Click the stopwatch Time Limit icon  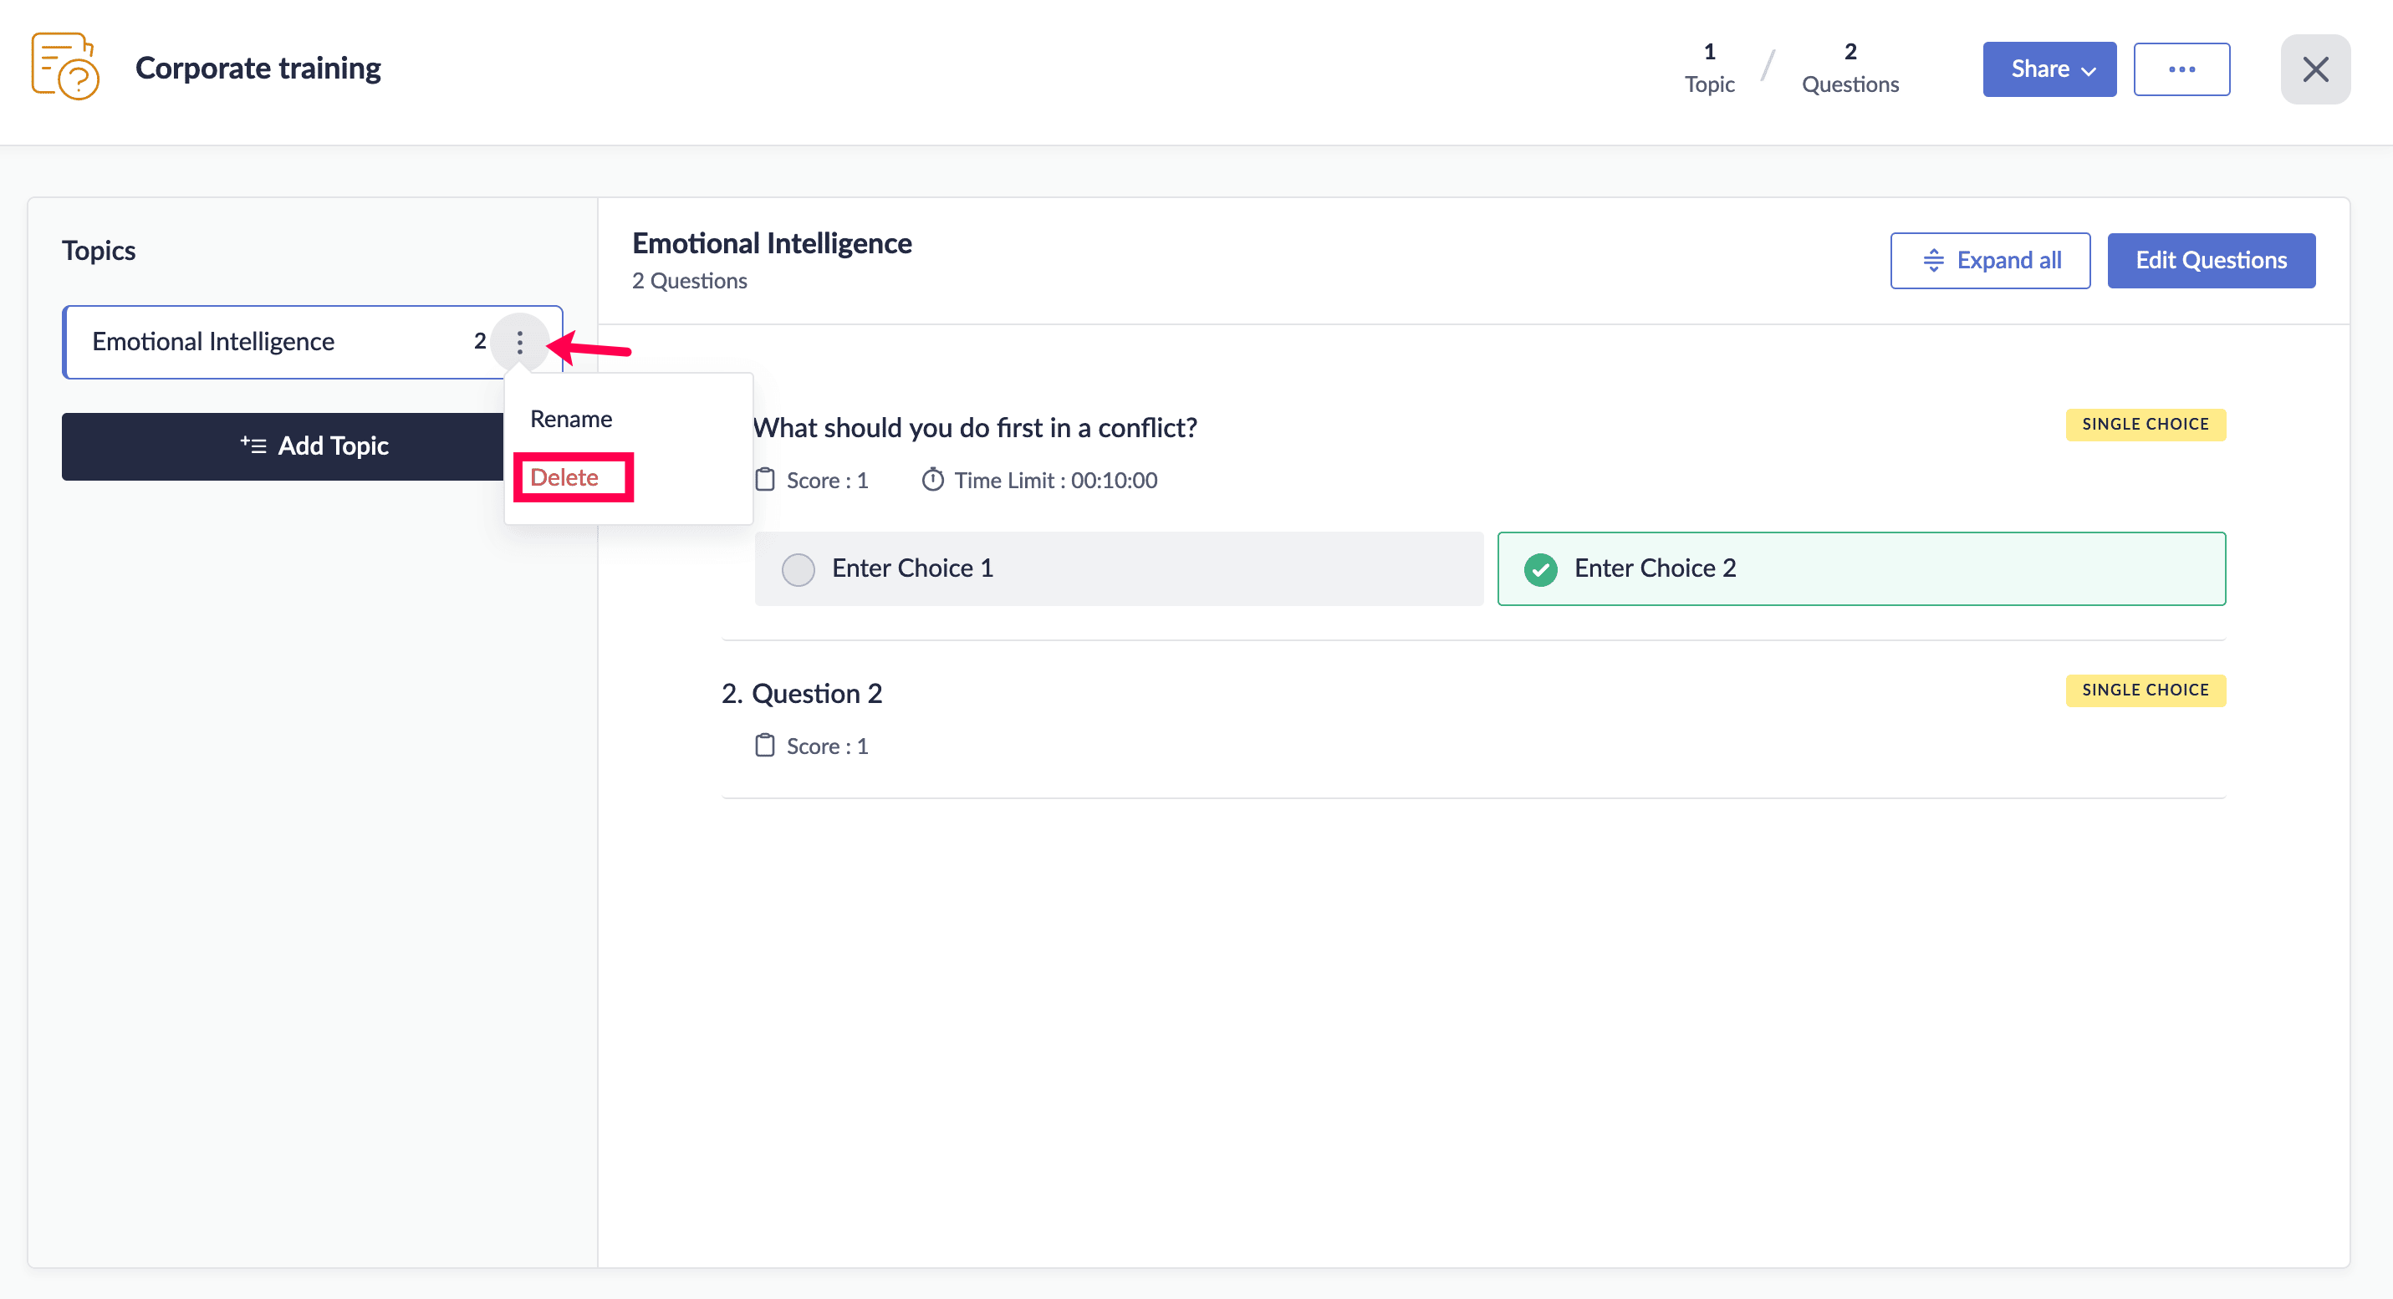tap(931, 480)
